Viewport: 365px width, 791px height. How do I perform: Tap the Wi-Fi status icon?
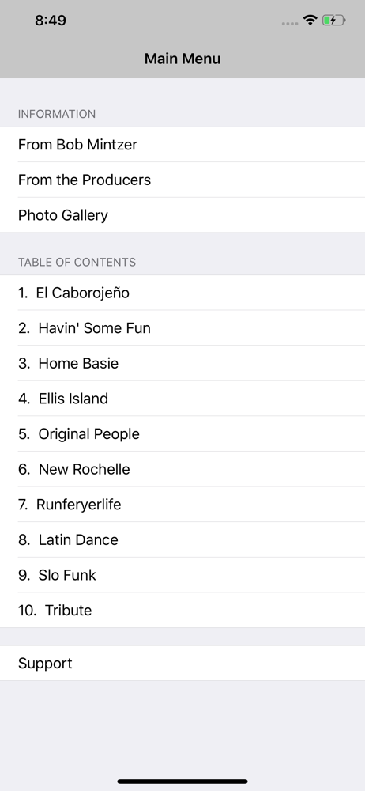click(310, 21)
